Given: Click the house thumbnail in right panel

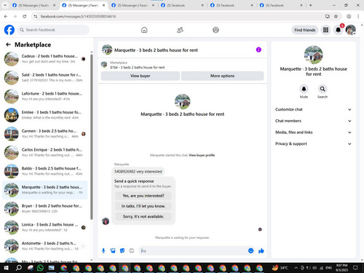Looking at the screenshot, I should pyautogui.click(x=314, y=55).
